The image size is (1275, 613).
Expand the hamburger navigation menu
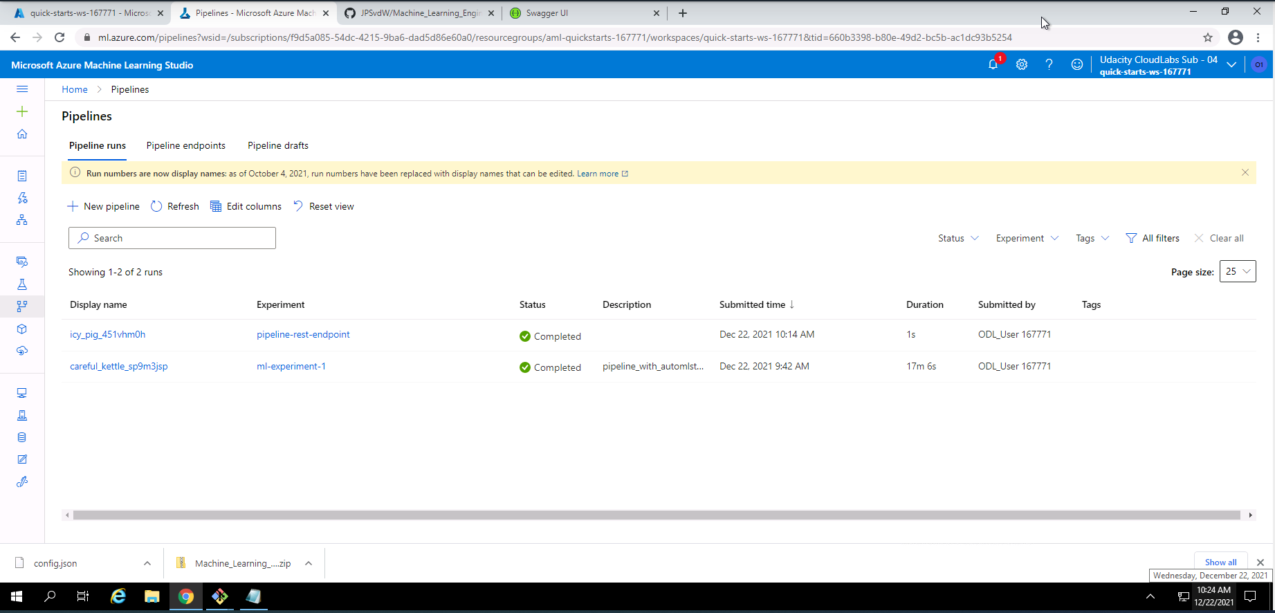click(x=22, y=89)
